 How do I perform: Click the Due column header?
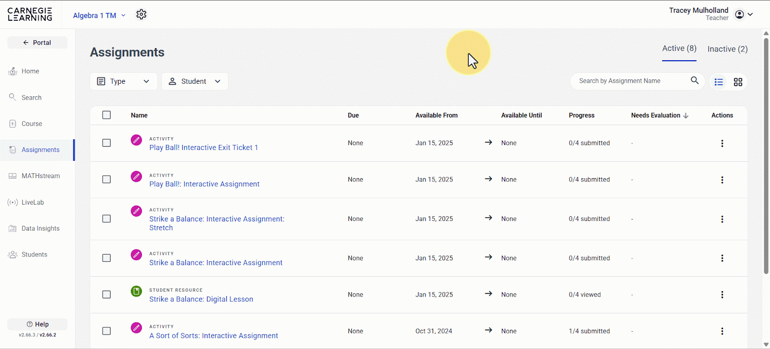(x=353, y=116)
